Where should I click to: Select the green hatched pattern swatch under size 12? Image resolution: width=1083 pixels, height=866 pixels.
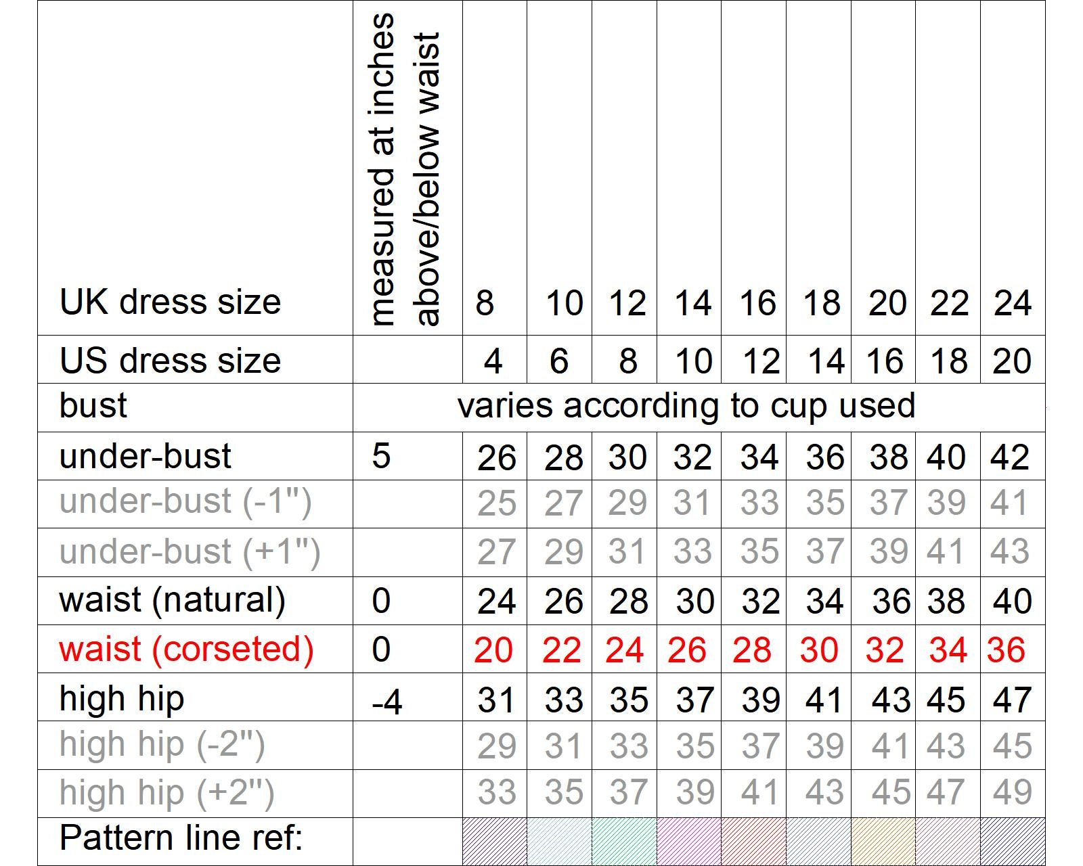point(624,842)
